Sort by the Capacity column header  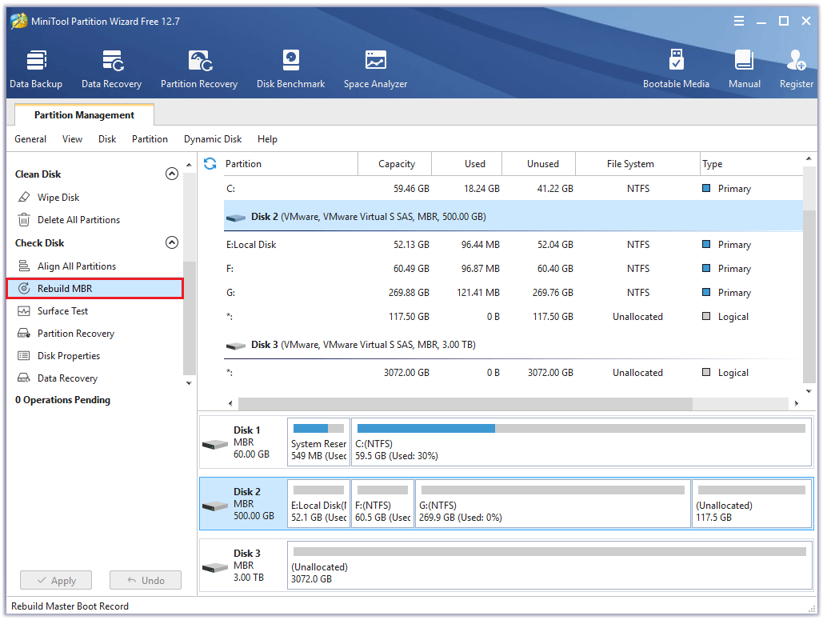click(395, 164)
